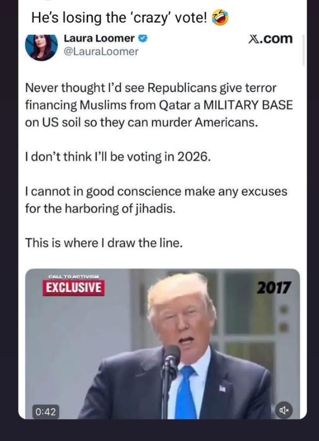Open the @LauraLoomer handle link
This screenshot has width=319, height=441.
pos(101,51)
